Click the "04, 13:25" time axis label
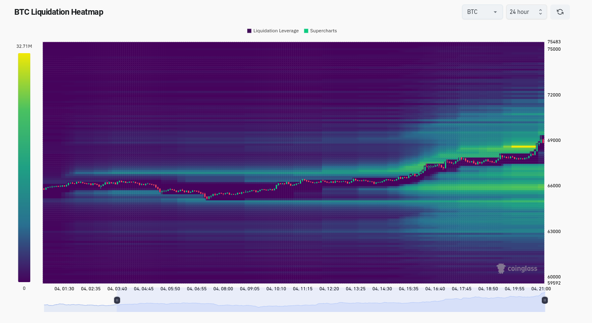Screen dimensions: 592x323 click(356, 289)
